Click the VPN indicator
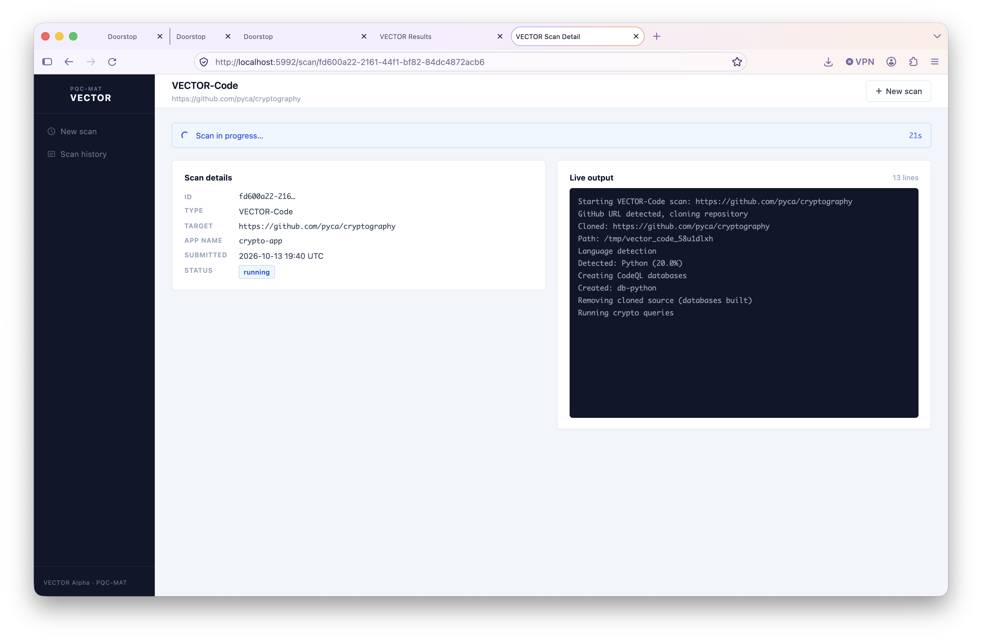Screen dimensions: 982x641 pyautogui.click(x=860, y=62)
